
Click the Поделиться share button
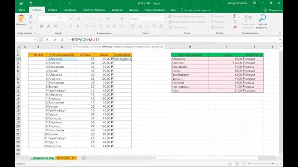coord(273,10)
